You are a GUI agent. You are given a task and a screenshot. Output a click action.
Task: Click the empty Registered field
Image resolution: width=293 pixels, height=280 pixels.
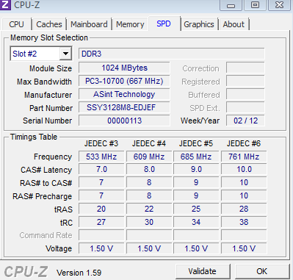click(245, 81)
